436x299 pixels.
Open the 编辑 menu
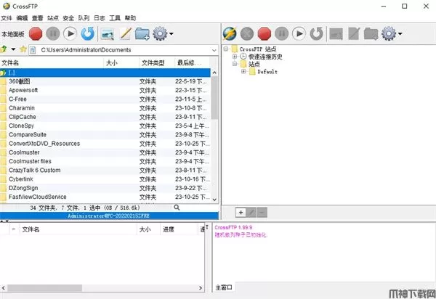point(22,18)
